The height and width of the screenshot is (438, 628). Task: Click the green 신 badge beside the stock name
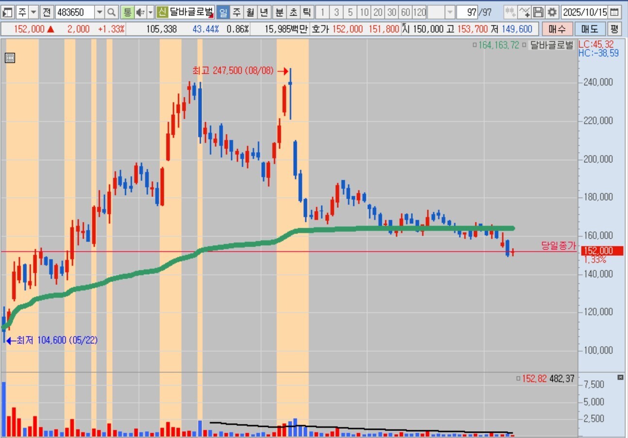tap(162, 12)
